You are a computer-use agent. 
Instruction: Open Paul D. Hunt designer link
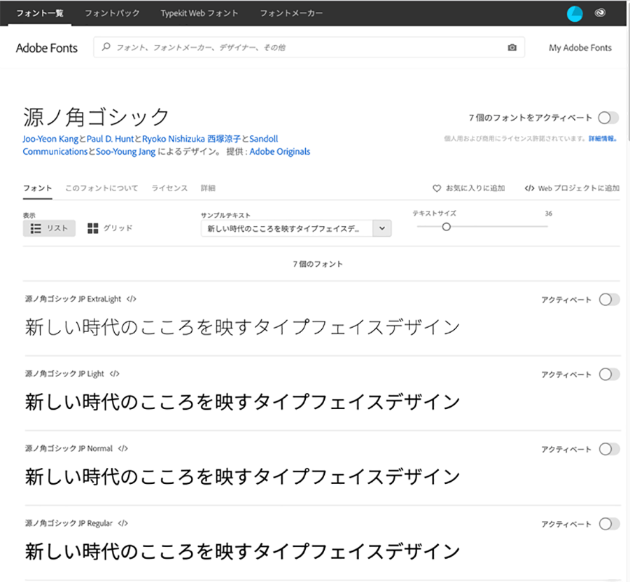[x=110, y=139]
